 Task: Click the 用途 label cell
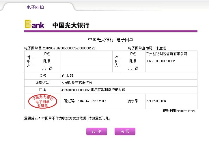point(42,90)
